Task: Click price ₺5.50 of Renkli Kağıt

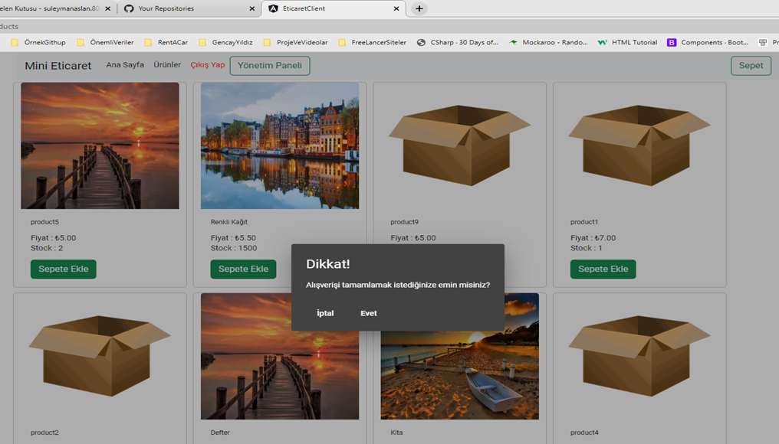Action: pos(245,238)
